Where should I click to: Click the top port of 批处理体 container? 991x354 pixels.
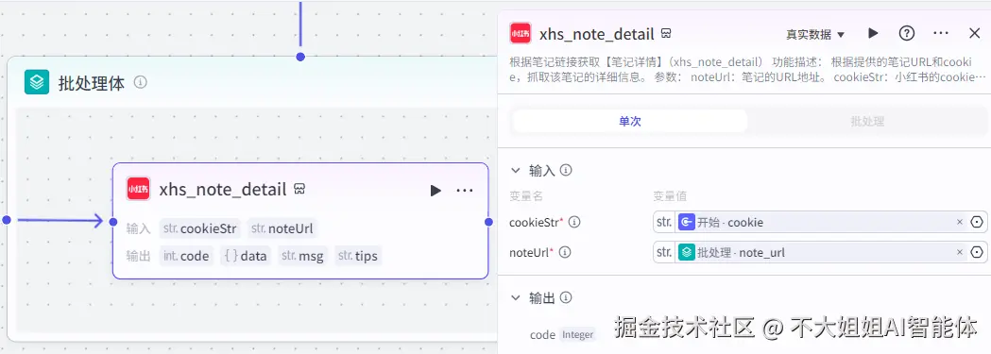300,57
